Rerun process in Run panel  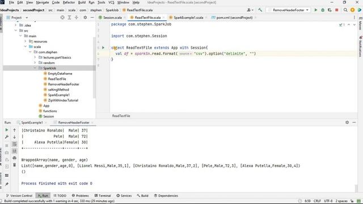[7, 130]
